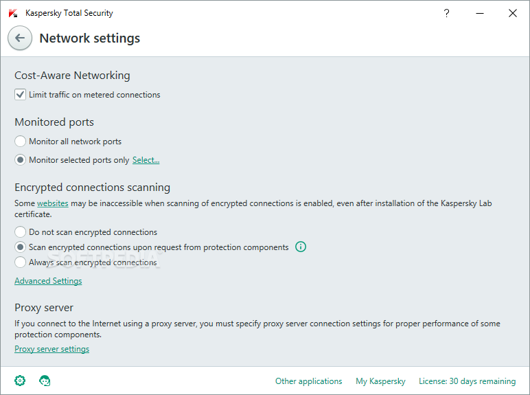This screenshot has height=395, width=530.
Task: Minimize the Kaspersky window
Action: point(480,13)
